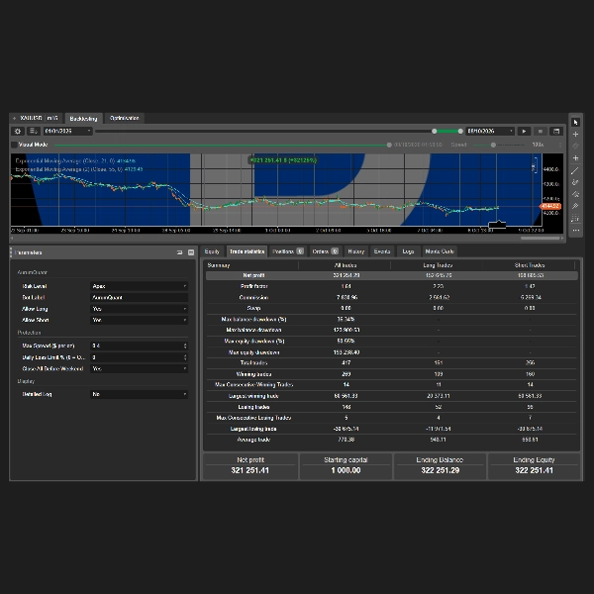
Task: Open the Events tab
Action: [382, 251]
